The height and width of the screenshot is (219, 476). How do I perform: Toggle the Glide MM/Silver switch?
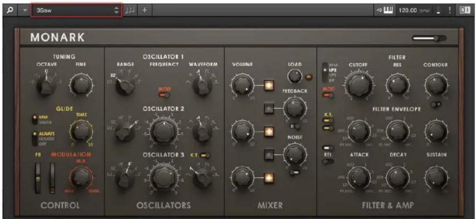pos(34,119)
